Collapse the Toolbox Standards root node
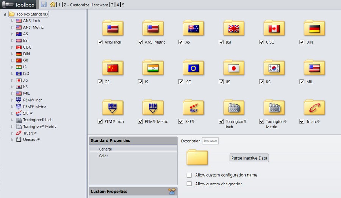The image size is (341, 198). (x=5, y=14)
